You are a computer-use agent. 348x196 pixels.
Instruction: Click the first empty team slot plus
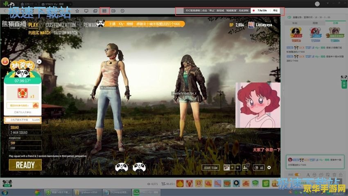(232, 168)
